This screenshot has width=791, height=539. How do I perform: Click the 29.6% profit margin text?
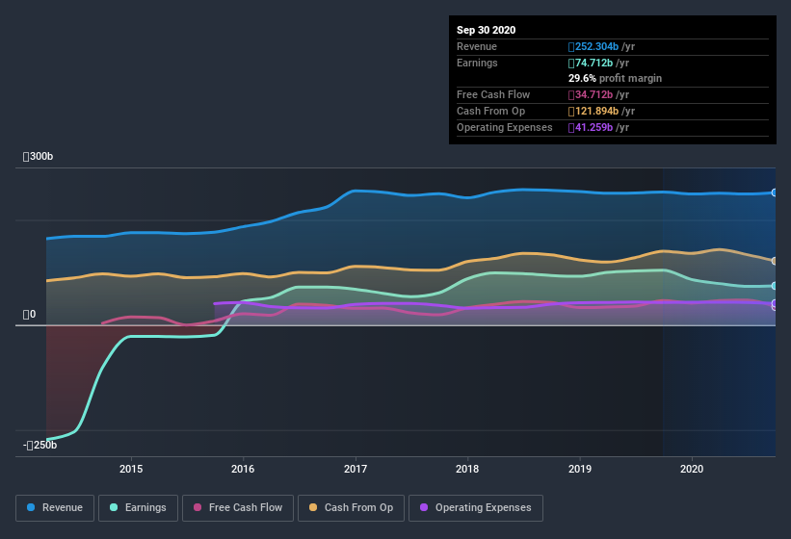click(615, 79)
